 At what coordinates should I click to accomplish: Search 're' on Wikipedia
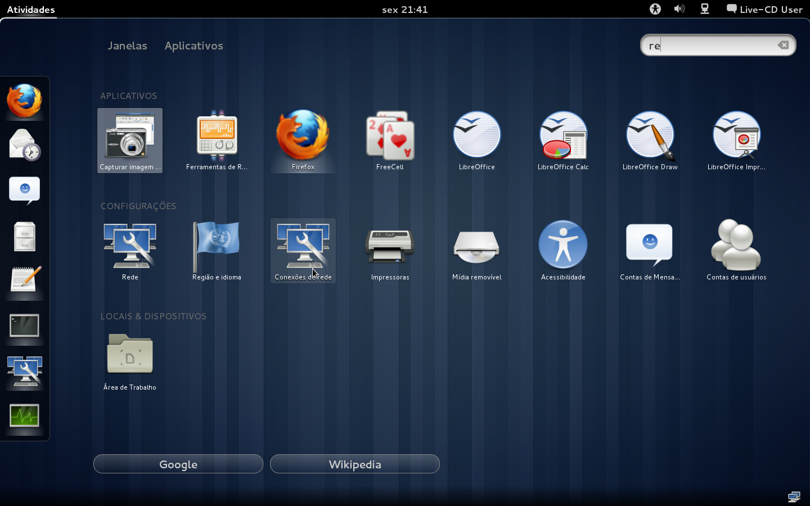355,464
